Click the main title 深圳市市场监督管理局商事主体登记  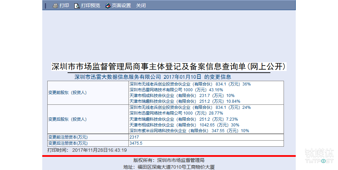pos(169,67)
